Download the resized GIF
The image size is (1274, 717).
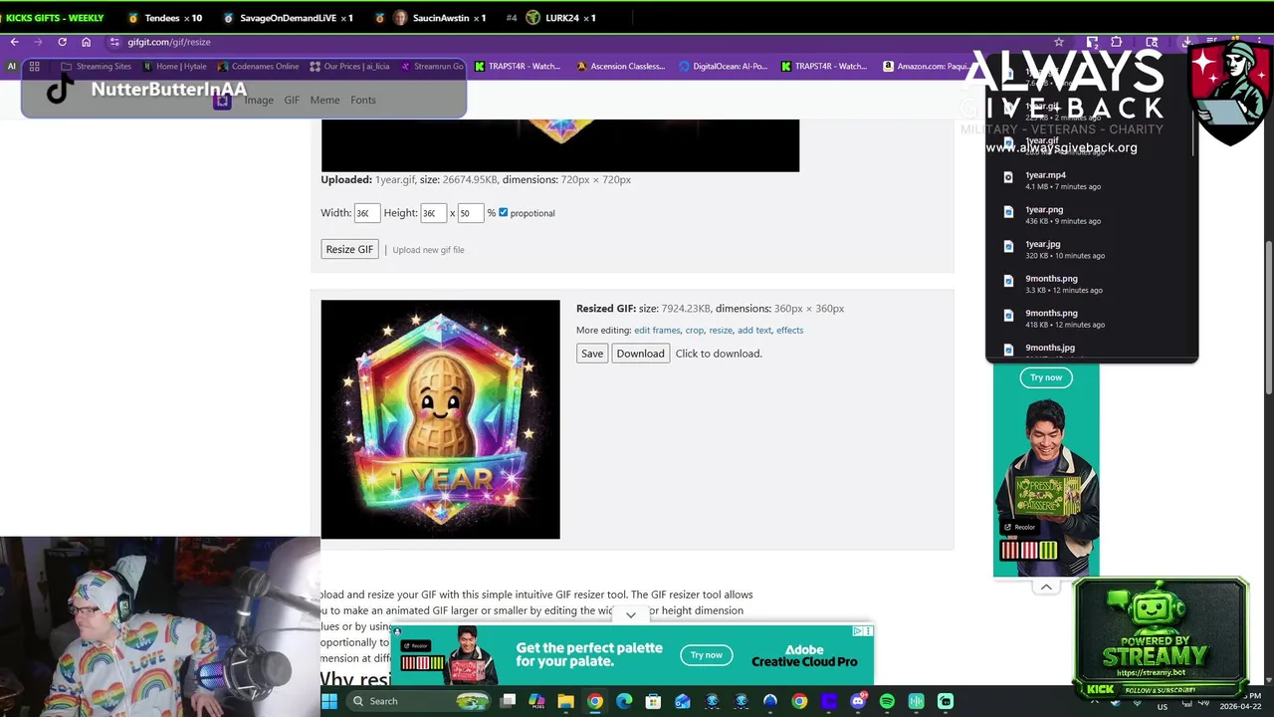click(640, 354)
